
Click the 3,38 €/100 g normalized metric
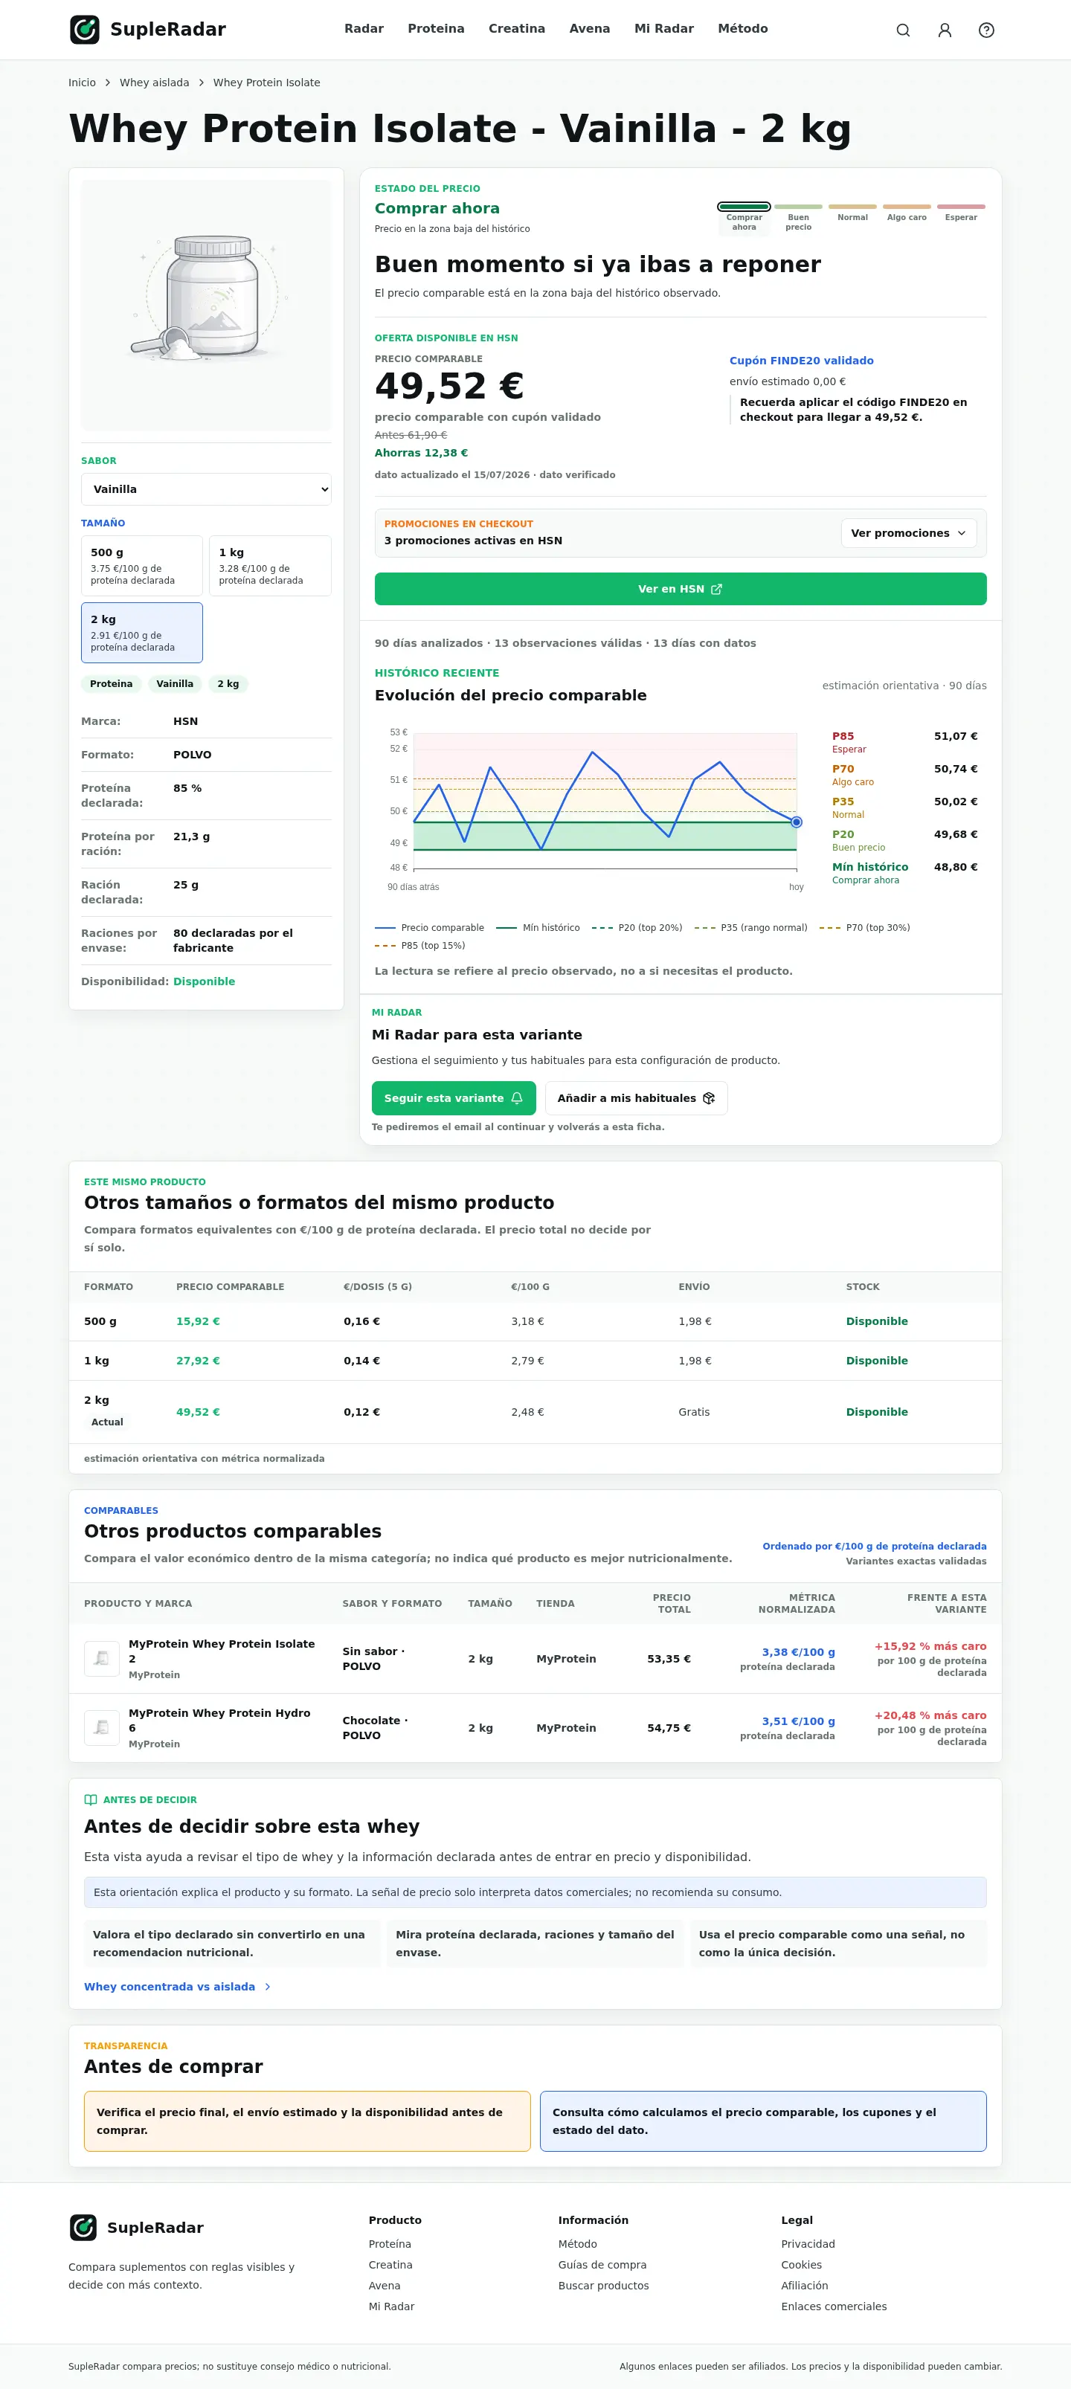click(798, 1651)
